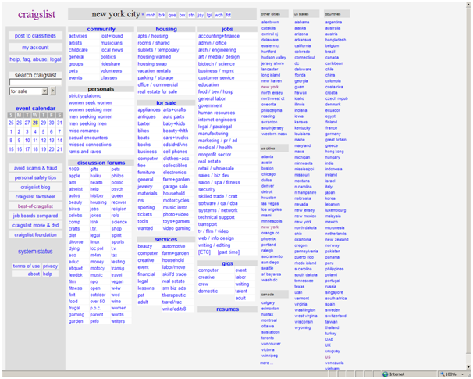Open 'best-of-craigslist' link
The height and width of the screenshot is (379, 473).
click(35, 206)
